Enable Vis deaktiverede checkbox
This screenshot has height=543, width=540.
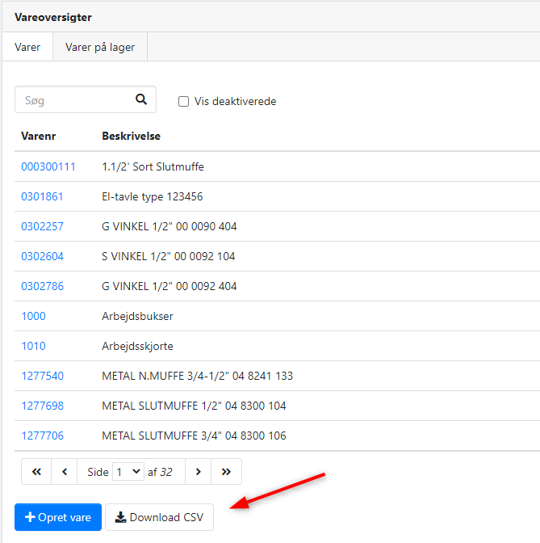(x=184, y=102)
